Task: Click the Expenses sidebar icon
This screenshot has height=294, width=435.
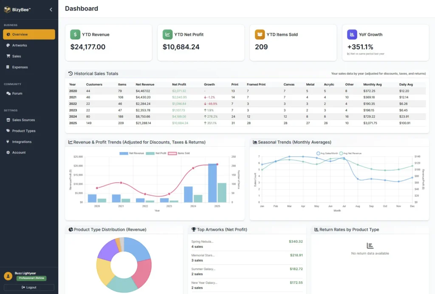Action: click(8, 67)
